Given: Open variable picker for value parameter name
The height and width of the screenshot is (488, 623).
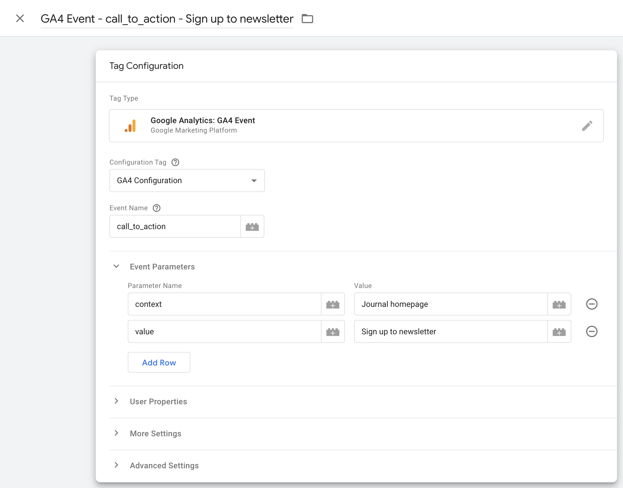Looking at the screenshot, I should click(x=333, y=332).
